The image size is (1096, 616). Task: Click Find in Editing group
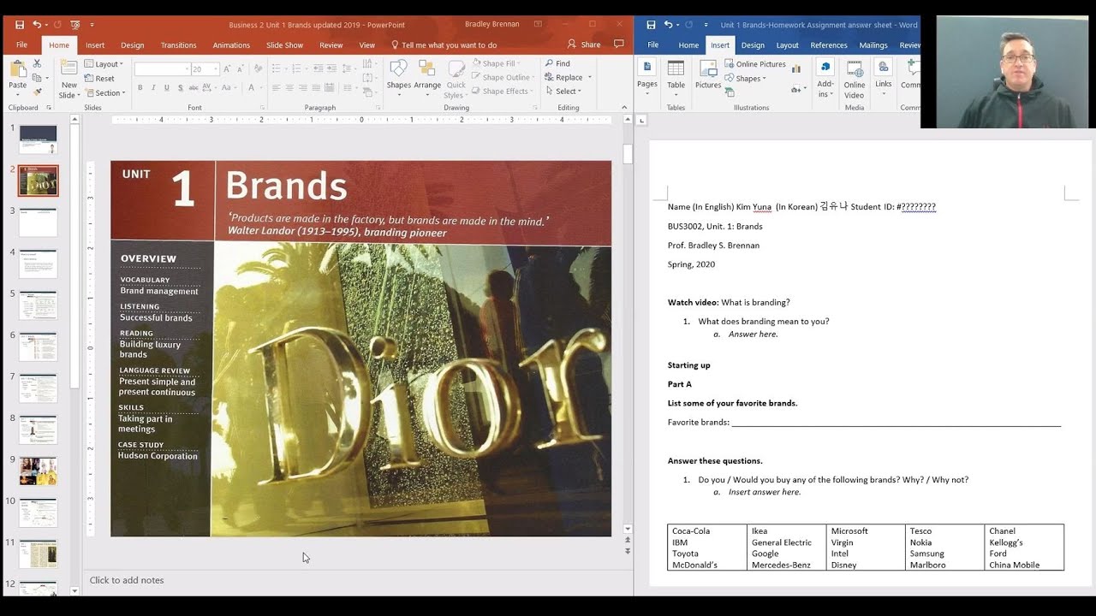click(x=557, y=63)
